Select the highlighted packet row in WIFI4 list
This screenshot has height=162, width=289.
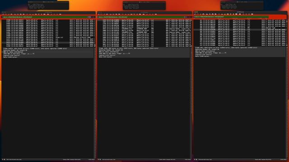click(x=48, y=43)
